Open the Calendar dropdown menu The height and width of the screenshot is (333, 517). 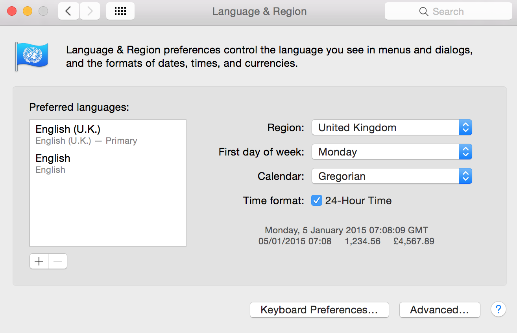(391, 176)
